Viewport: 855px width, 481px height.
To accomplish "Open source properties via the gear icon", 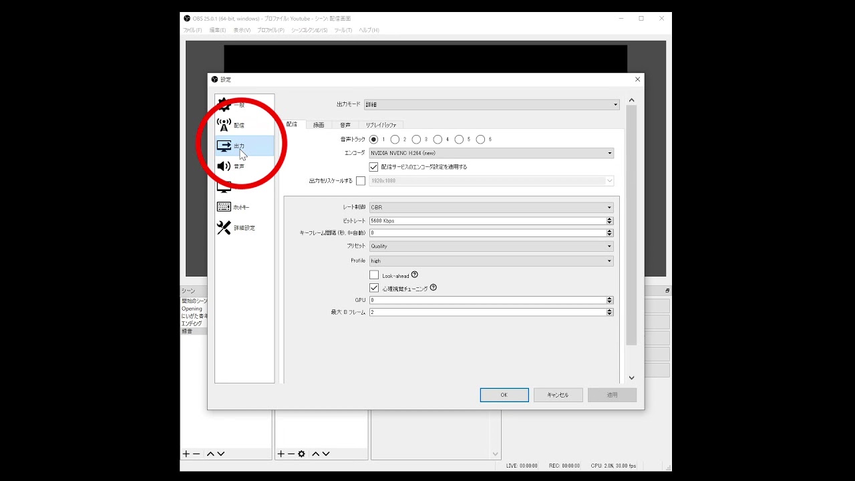I will (301, 454).
